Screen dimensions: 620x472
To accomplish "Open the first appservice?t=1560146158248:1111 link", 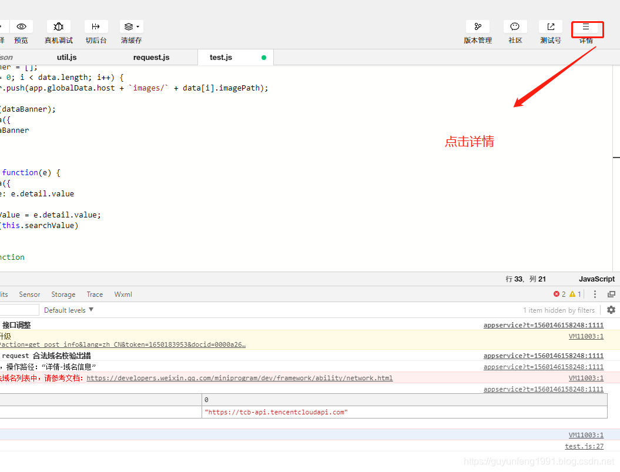I will point(543,325).
